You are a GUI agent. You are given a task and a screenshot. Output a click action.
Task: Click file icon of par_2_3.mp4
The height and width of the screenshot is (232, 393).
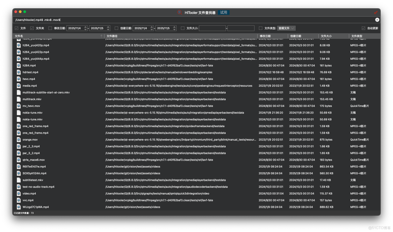coord(19,146)
